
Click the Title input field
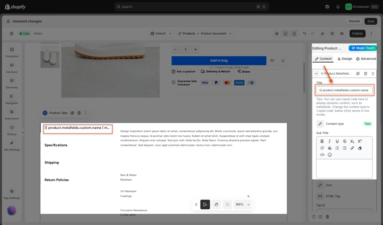click(344, 90)
